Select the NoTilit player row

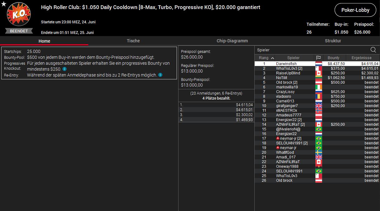tap(281, 78)
